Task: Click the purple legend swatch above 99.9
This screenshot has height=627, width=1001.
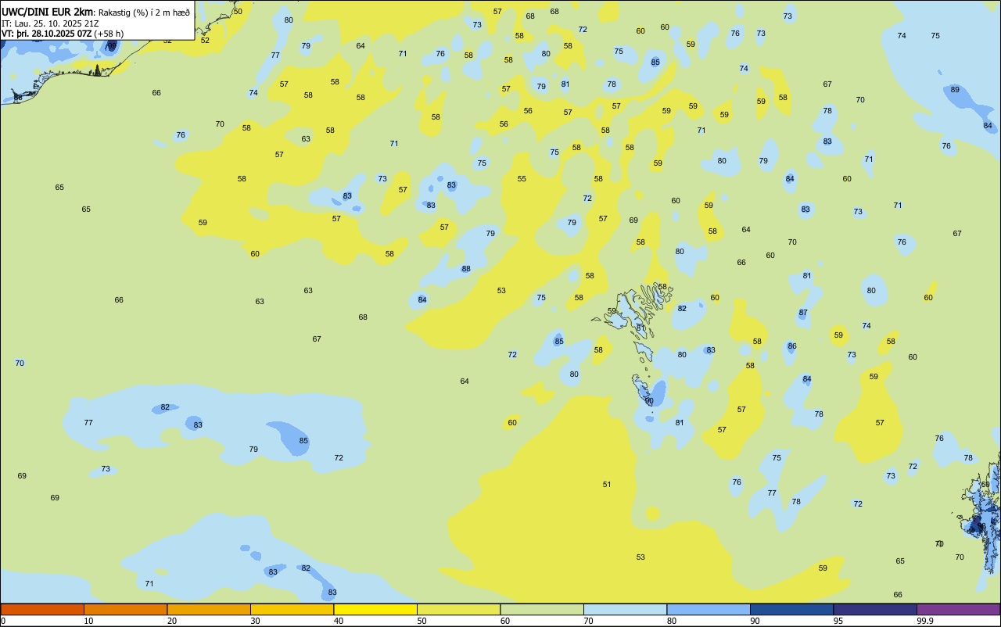Action: [958, 609]
